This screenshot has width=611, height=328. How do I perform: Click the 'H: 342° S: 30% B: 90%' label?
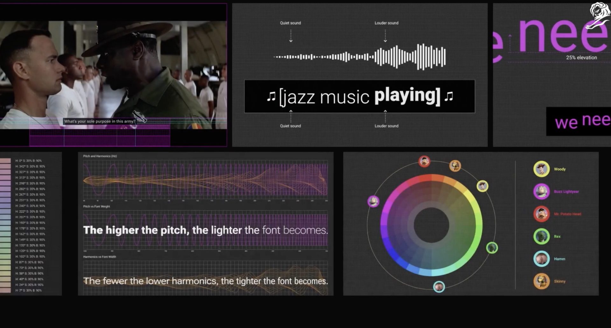click(30, 166)
